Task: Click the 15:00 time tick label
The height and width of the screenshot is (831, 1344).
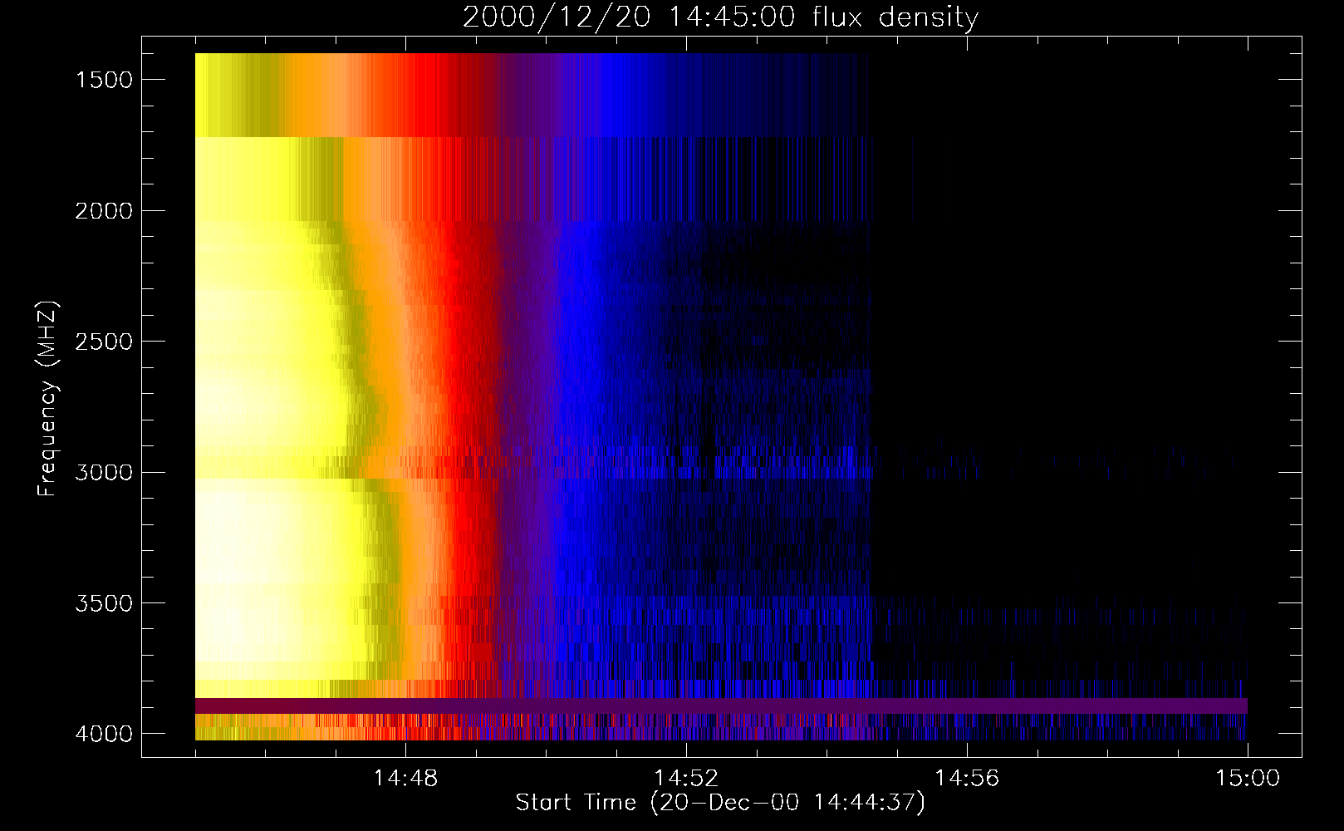Action: pyautogui.click(x=1248, y=779)
